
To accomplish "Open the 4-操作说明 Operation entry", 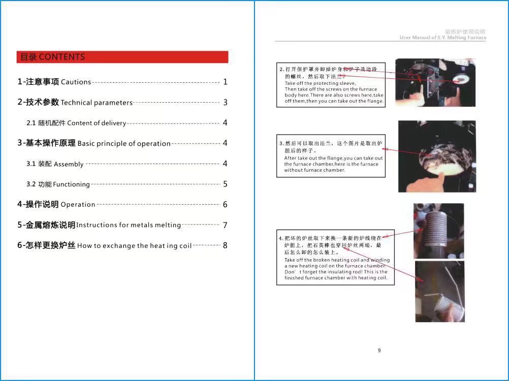I will pyautogui.click(x=56, y=205).
